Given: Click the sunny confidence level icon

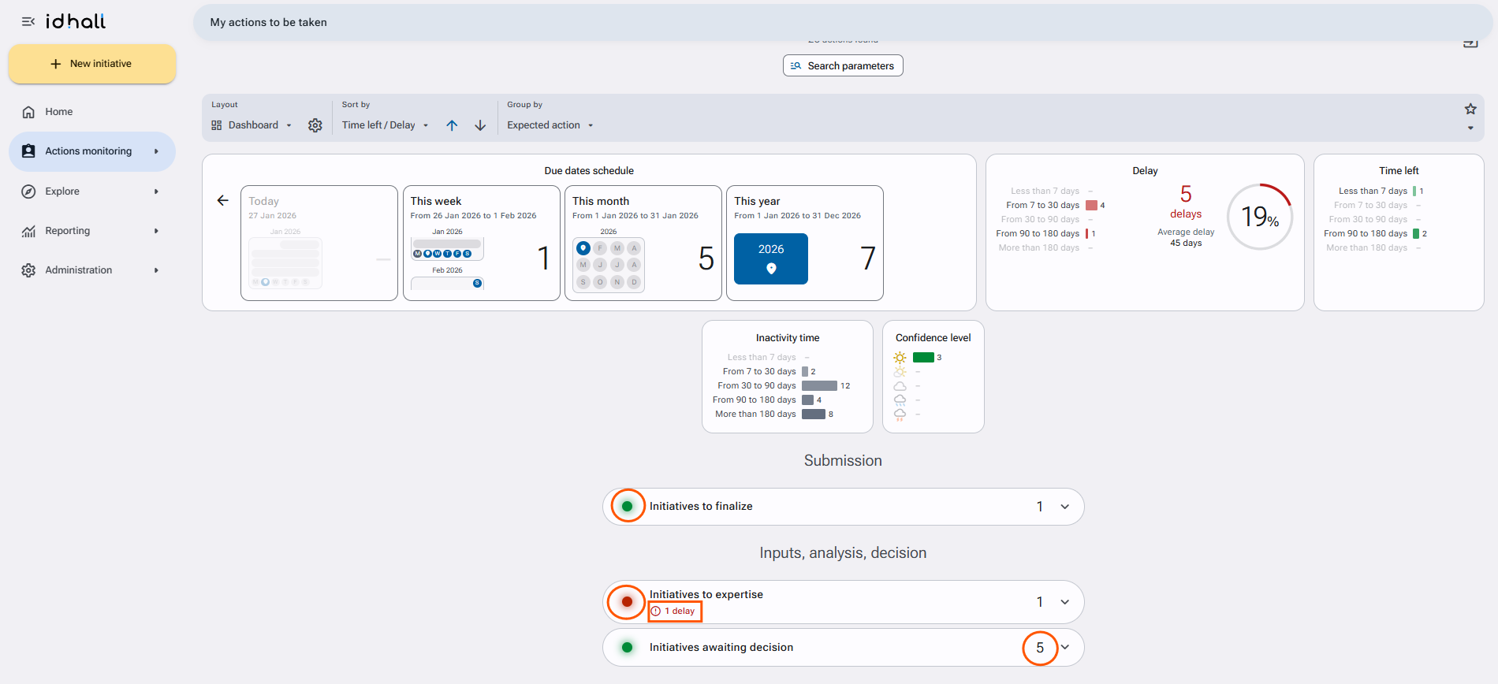Looking at the screenshot, I should click(900, 358).
